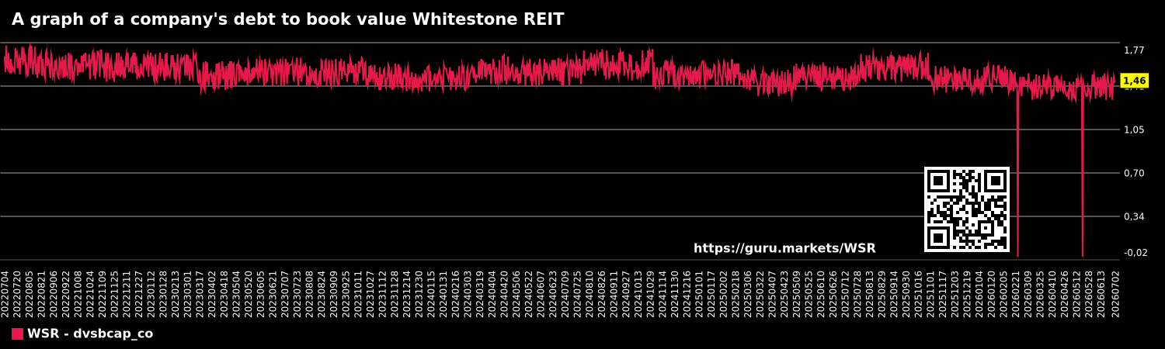Screen dimensions: 1165x349
Task: Click the 20260104 x-axis date label
Action: tap(979, 293)
